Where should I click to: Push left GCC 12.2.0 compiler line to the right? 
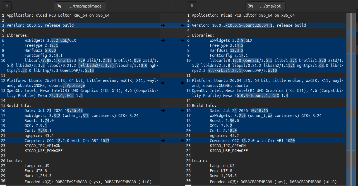click(x=163, y=141)
